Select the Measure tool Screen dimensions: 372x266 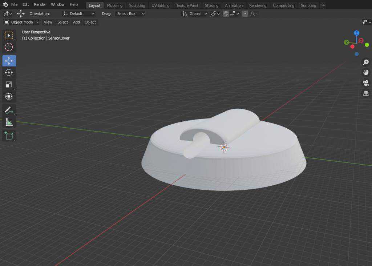[9, 122]
